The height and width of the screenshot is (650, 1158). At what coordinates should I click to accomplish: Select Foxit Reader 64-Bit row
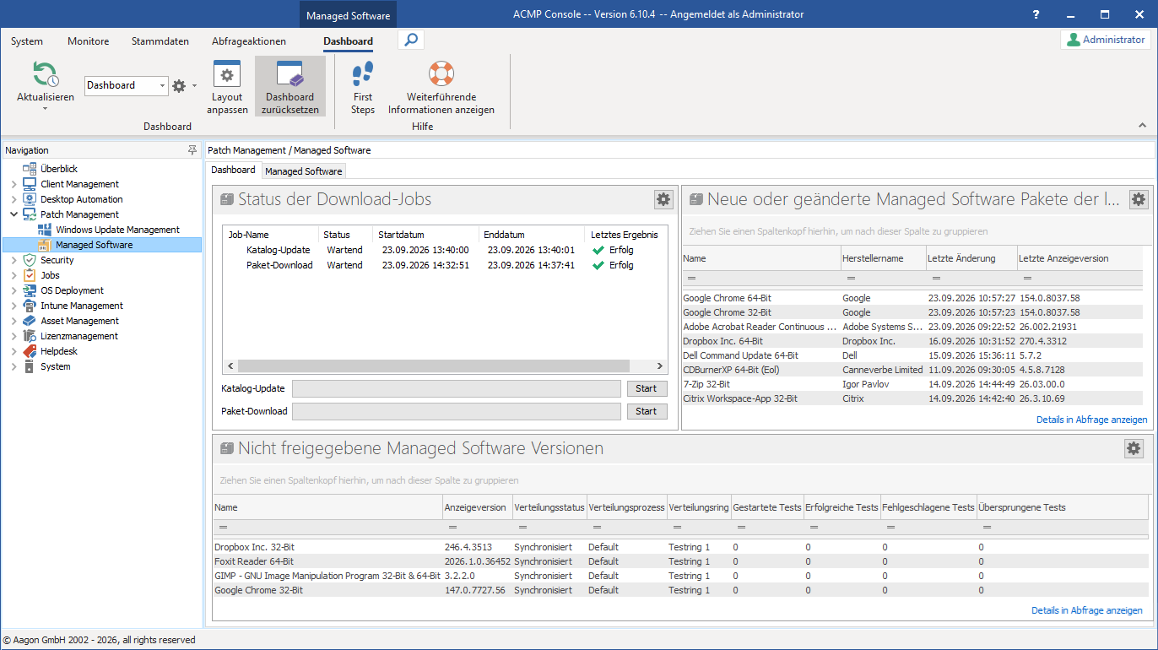[x=680, y=561]
